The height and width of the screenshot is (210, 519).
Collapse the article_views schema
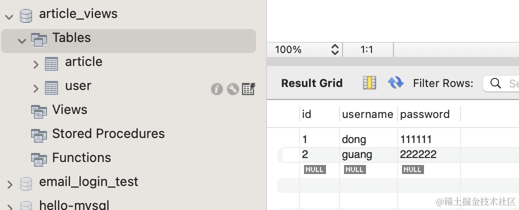pos(8,16)
